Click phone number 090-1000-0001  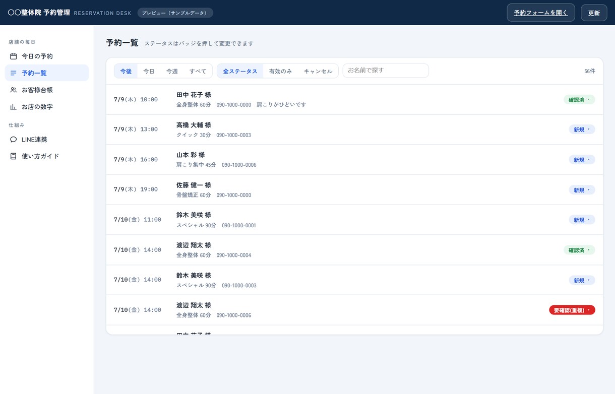[x=239, y=225]
